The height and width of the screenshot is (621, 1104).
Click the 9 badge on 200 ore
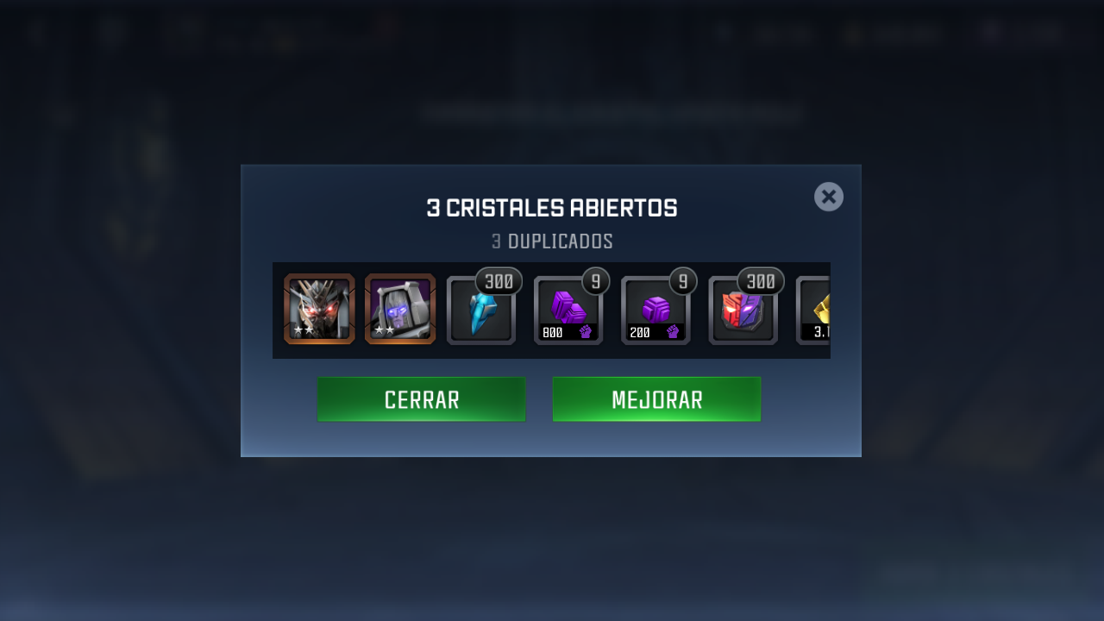click(683, 281)
